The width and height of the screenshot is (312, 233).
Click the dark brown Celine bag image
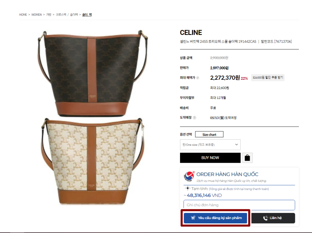click(92, 74)
